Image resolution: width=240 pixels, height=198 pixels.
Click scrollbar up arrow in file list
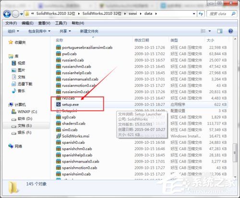tap(235, 39)
